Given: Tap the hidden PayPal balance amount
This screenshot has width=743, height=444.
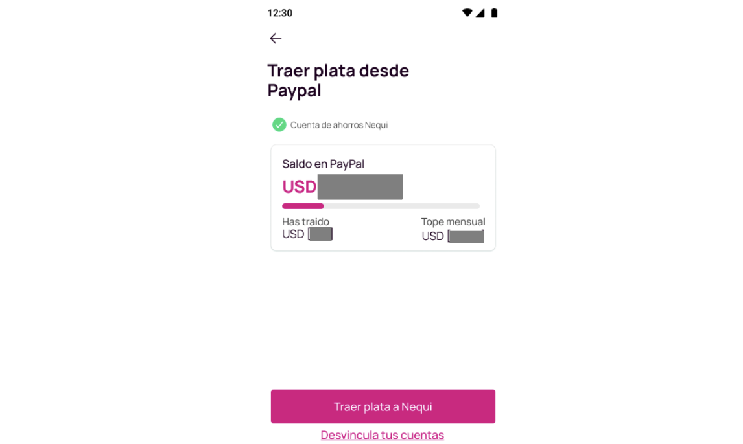Looking at the screenshot, I should point(360,187).
